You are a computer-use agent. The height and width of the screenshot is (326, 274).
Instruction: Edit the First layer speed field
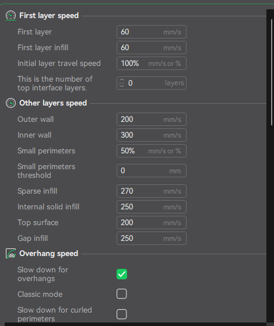pyautogui.click(x=152, y=32)
